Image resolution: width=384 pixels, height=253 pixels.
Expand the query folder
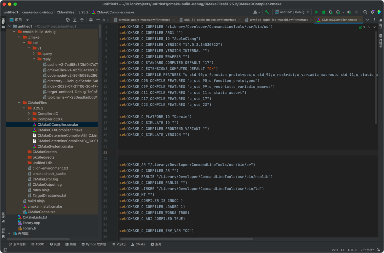point(34,54)
